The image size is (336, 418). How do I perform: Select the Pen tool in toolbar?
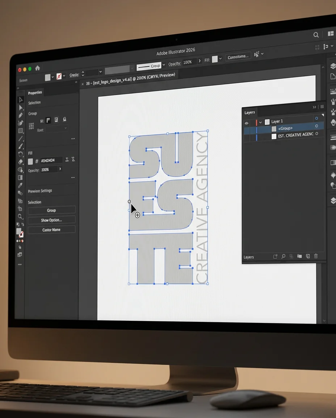point(21,115)
